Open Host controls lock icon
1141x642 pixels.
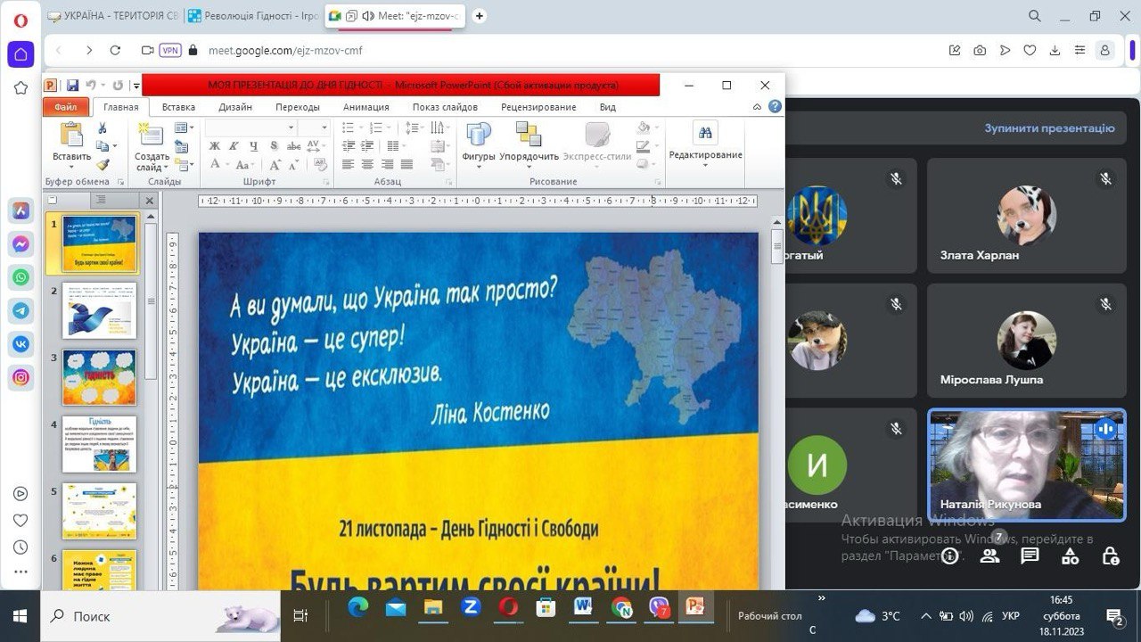tap(1111, 556)
